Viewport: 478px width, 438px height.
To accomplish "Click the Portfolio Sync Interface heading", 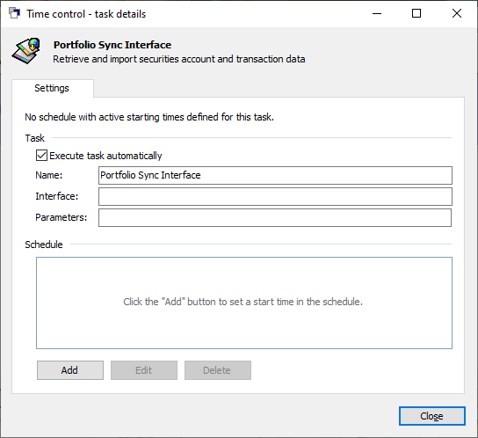I will 112,45.
